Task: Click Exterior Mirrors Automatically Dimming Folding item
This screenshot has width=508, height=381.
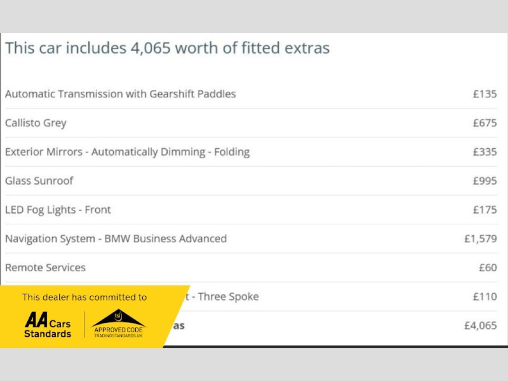Action: point(127,152)
